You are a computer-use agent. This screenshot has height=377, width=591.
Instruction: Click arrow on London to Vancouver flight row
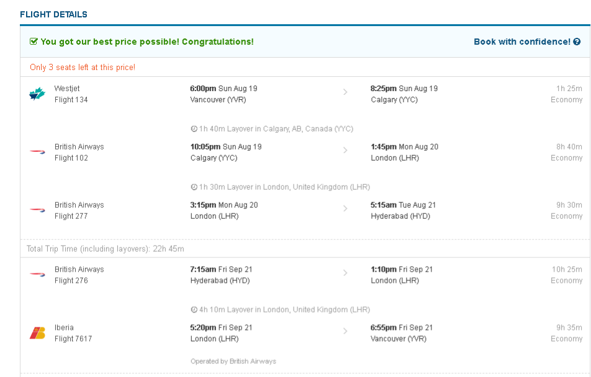[x=345, y=332]
